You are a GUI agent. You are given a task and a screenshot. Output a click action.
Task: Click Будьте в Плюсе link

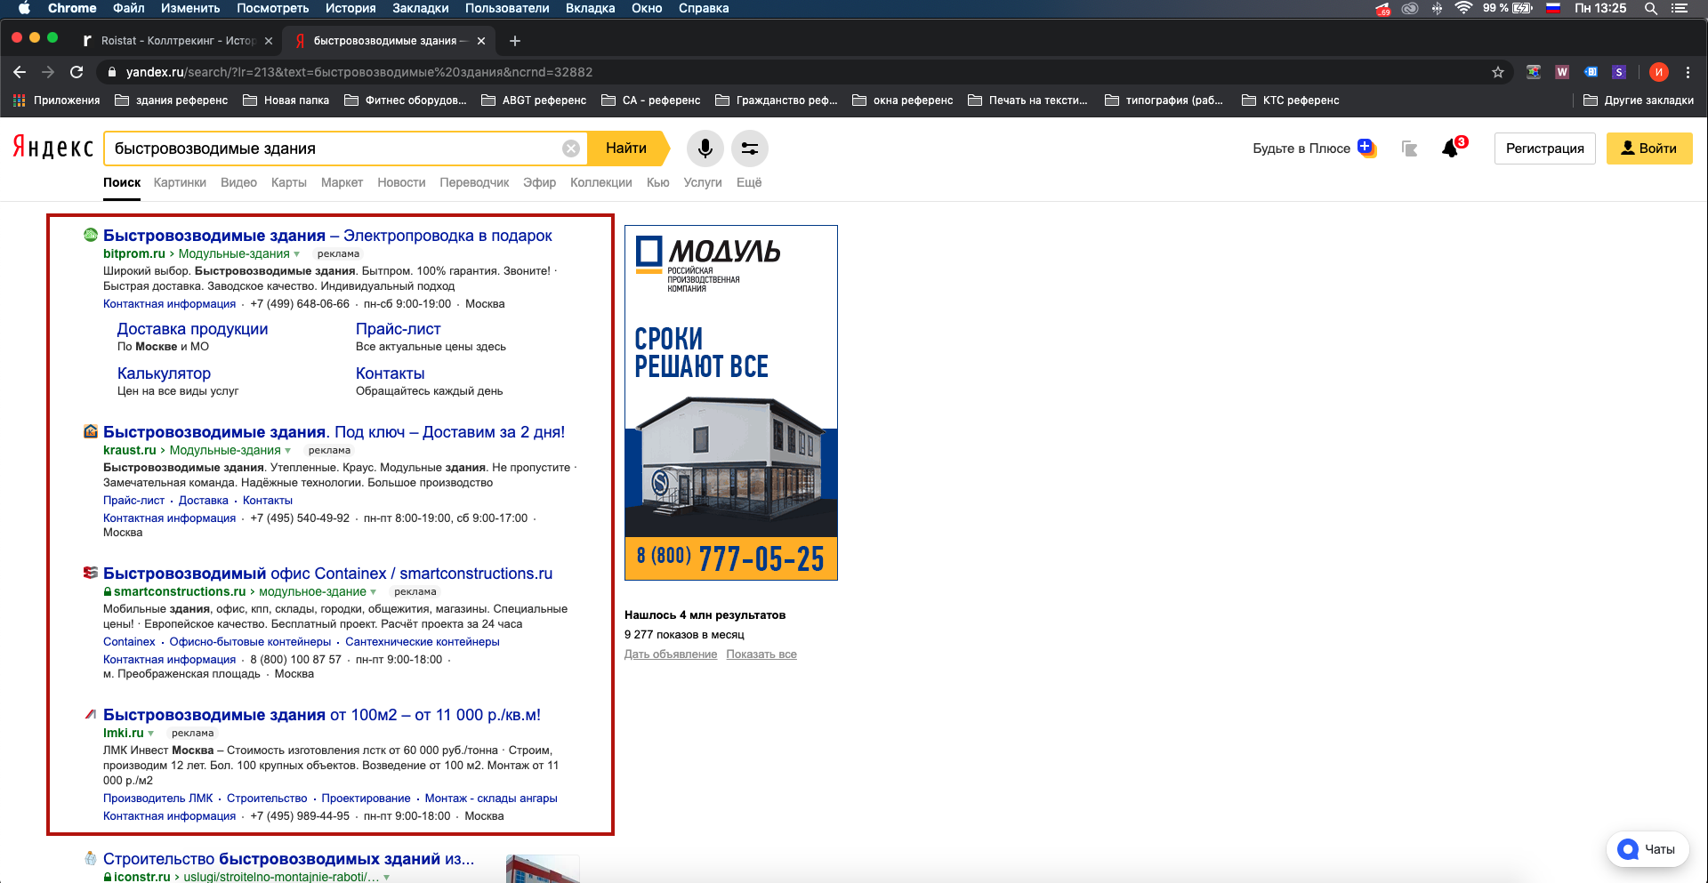(x=1301, y=149)
